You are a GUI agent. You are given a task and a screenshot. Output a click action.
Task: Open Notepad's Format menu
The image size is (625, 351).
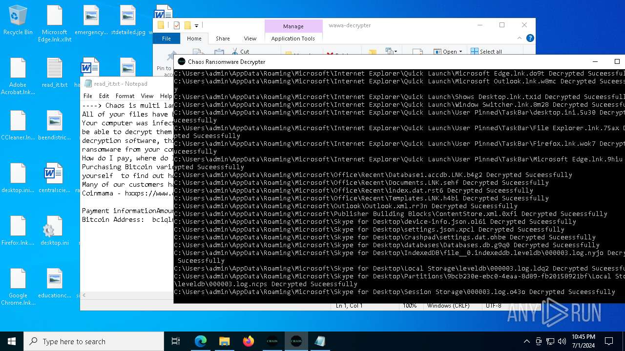click(125, 96)
